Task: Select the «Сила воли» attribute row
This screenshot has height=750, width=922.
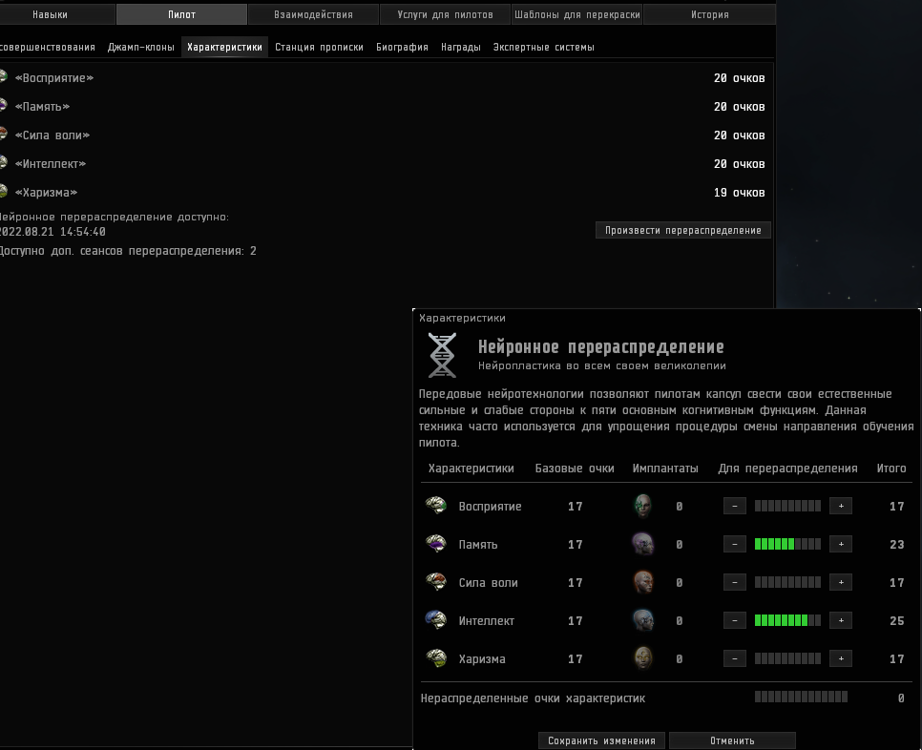Action: [386, 135]
